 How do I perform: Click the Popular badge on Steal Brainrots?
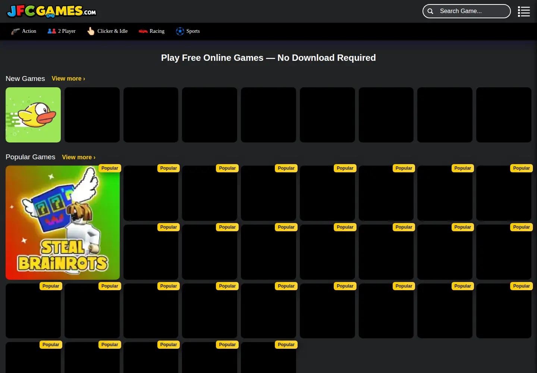point(110,168)
